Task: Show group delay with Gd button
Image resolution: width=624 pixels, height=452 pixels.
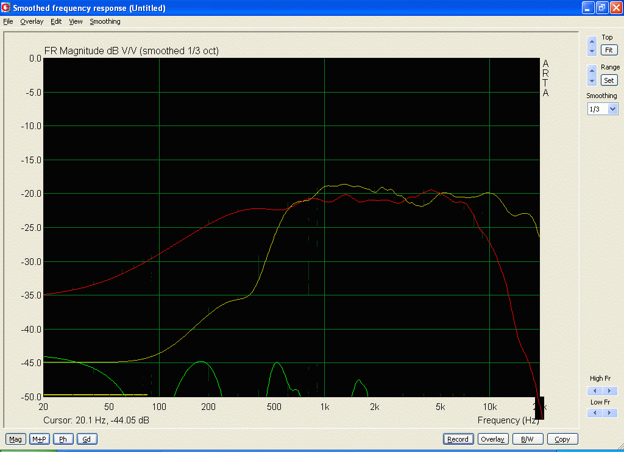Action: pyautogui.click(x=87, y=439)
